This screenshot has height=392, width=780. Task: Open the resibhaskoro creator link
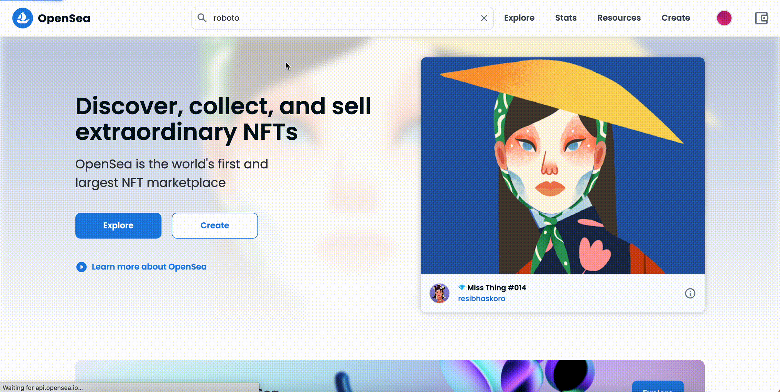[x=481, y=299]
